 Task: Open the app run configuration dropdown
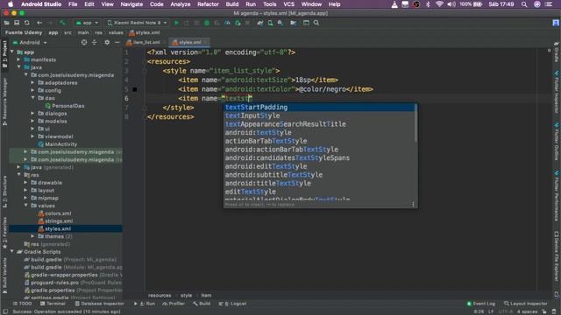87,23
